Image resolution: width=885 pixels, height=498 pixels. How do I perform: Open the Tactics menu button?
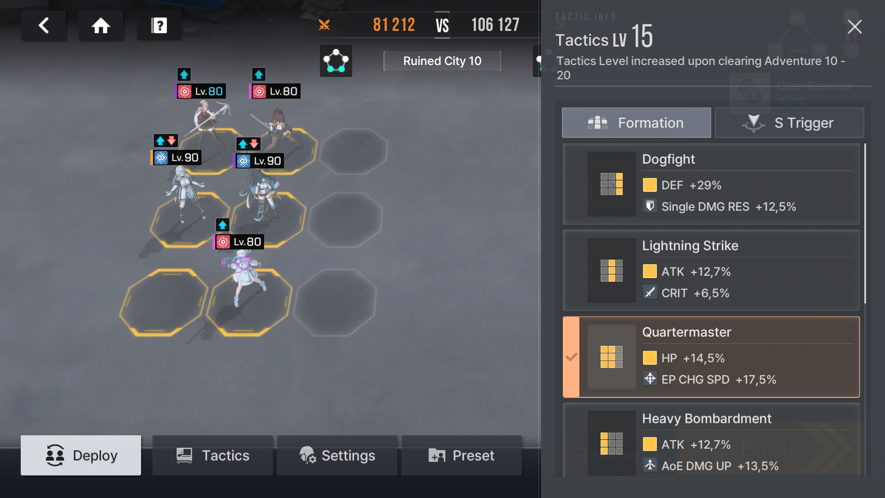212,455
